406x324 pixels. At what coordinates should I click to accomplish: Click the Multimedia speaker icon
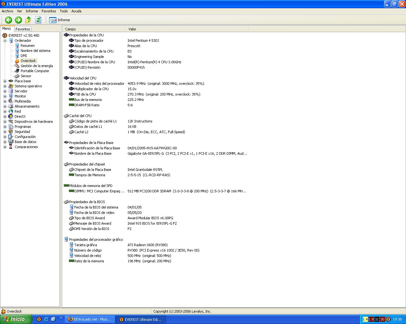[x=11, y=101]
